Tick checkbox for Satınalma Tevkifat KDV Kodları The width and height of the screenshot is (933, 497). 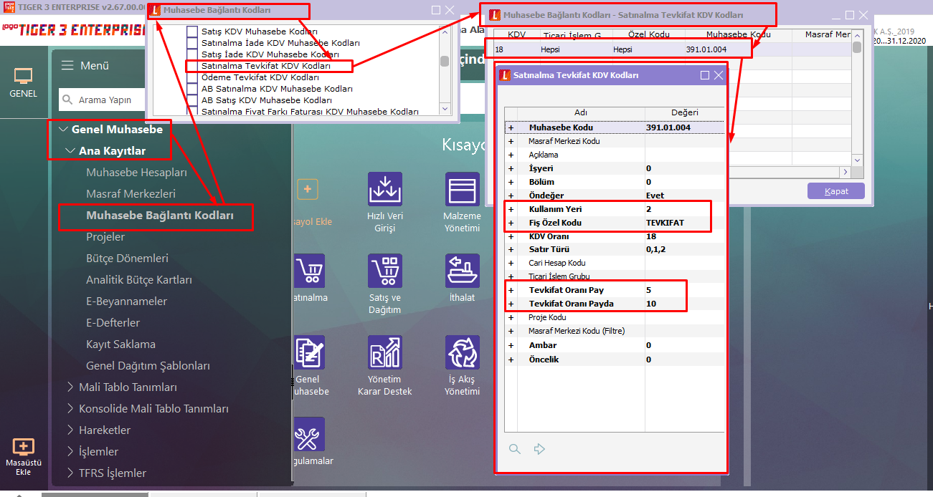(x=191, y=66)
